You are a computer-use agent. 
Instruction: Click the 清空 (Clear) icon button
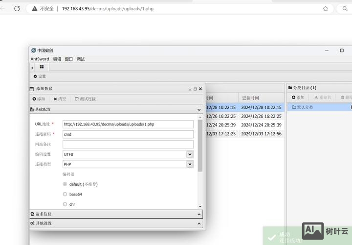point(60,99)
